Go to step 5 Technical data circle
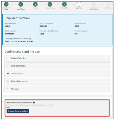 tap(64, 4)
